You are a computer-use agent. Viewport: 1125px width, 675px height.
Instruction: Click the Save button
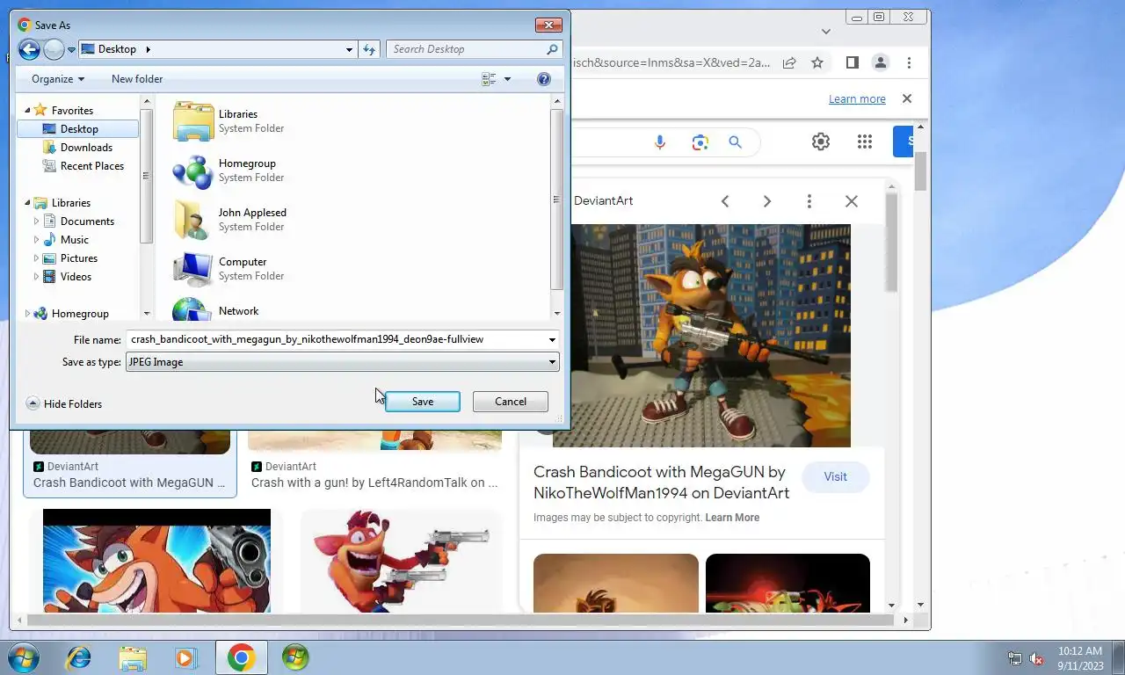coord(423,402)
